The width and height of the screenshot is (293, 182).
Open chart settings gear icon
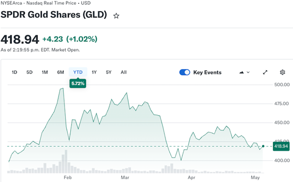(282, 72)
